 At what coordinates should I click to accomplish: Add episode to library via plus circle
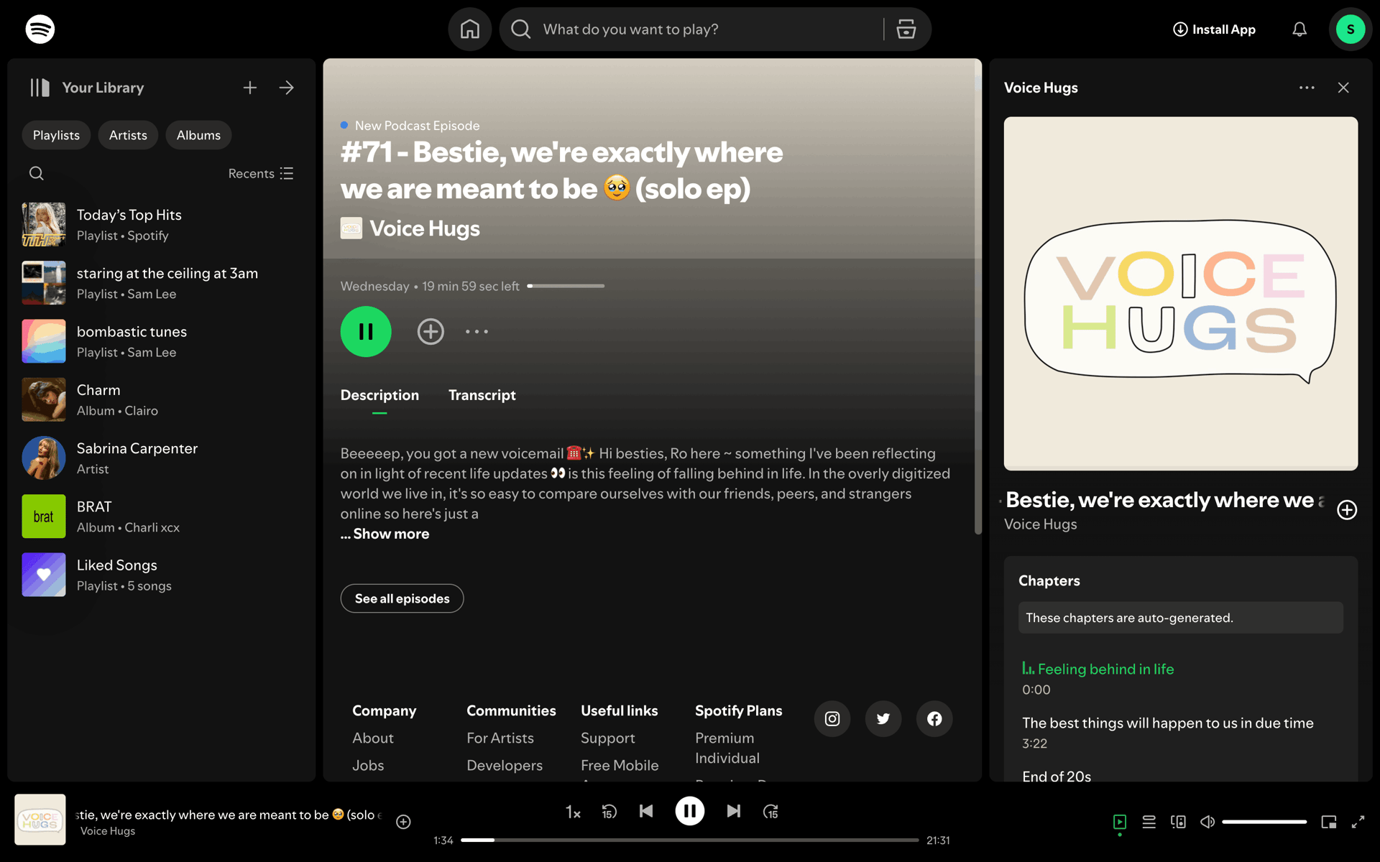(x=431, y=332)
